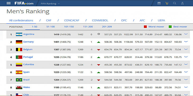Click the Argentina flag icon

[19, 34]
